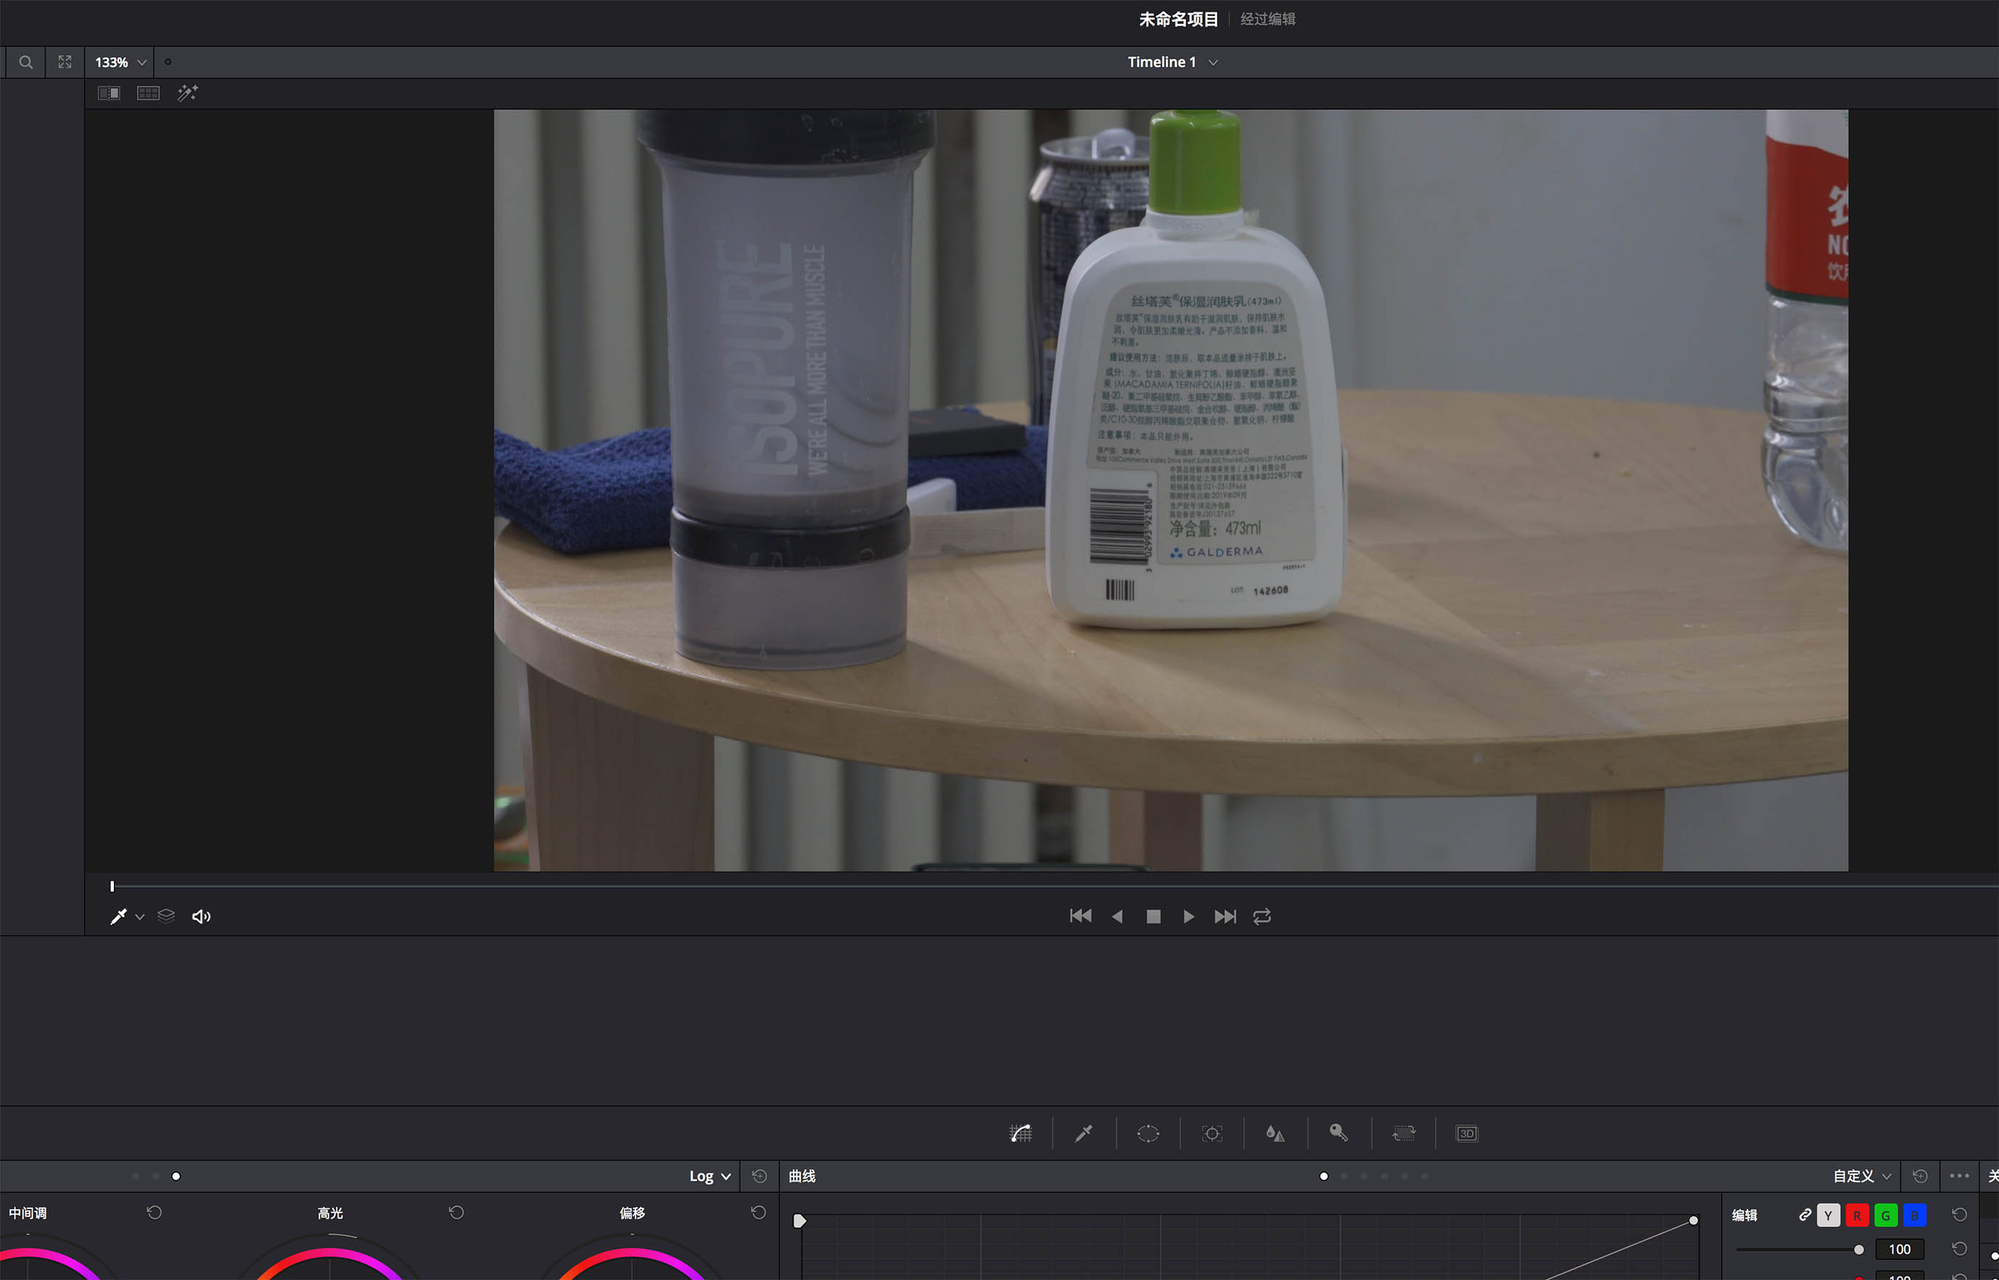1999x1280 pixels.
Task: Open the Log wheels mode dropdown
Action: (x=710, y=1176)
